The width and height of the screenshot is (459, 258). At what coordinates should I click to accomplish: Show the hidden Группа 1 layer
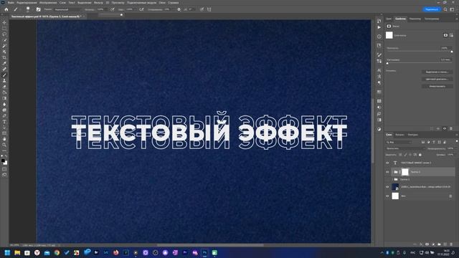(387, 179)
